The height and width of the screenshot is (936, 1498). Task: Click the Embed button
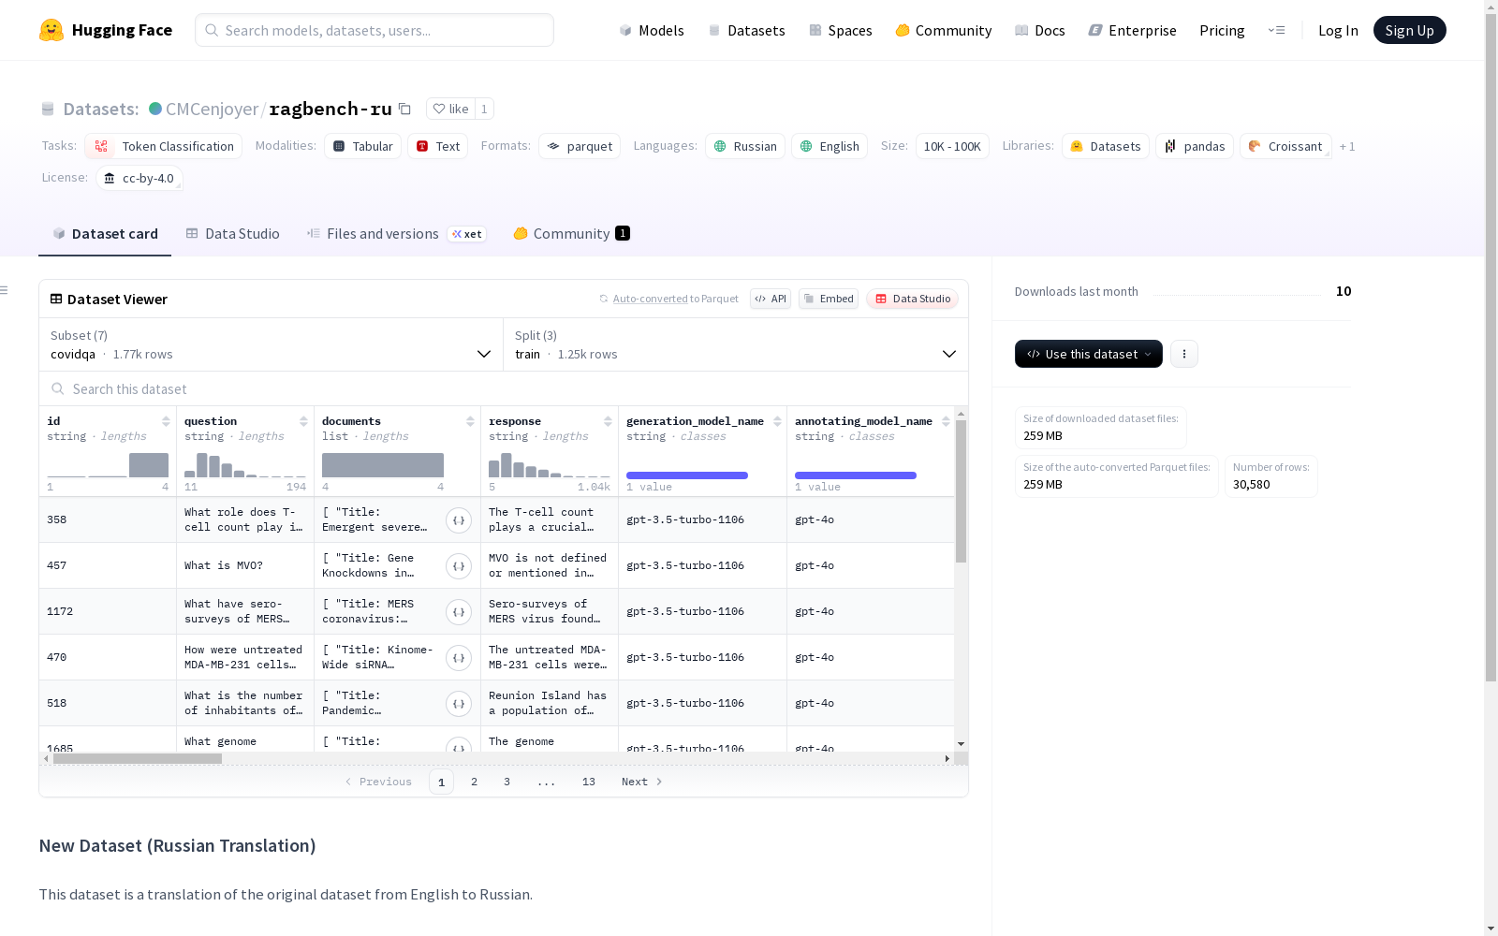(x=829, y=299)
